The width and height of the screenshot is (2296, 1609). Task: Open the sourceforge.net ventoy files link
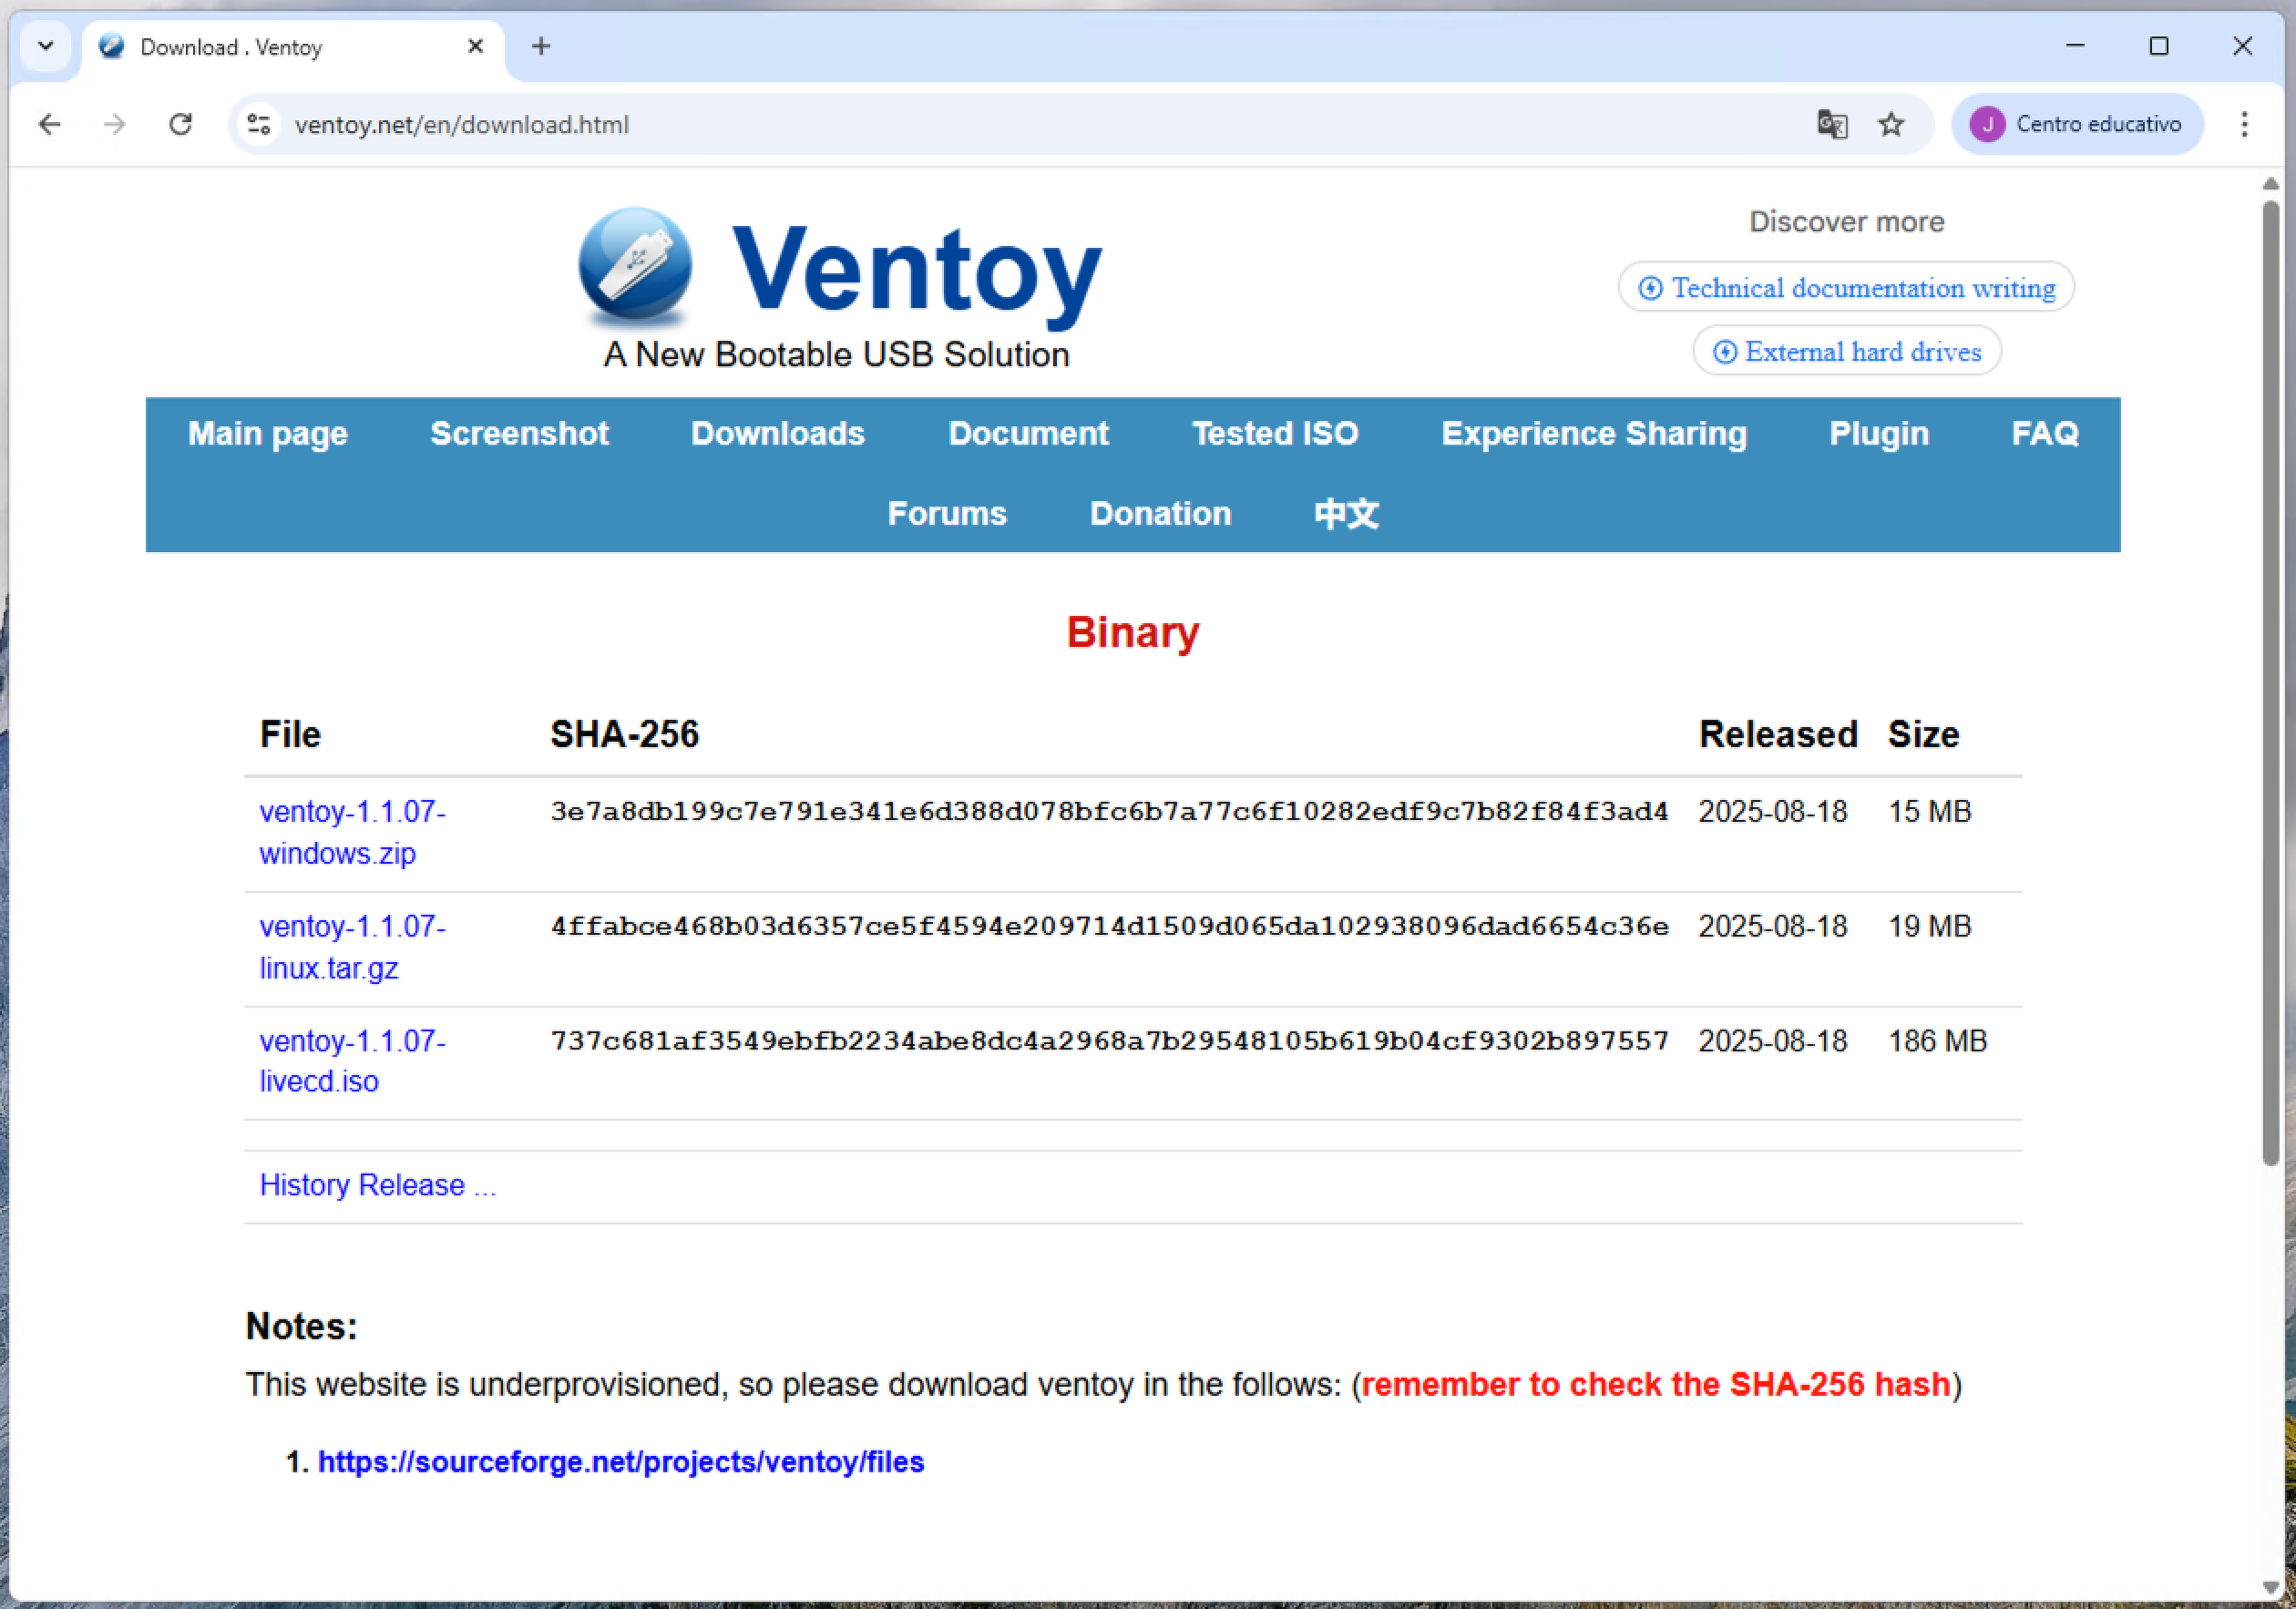click(621, 1462)
